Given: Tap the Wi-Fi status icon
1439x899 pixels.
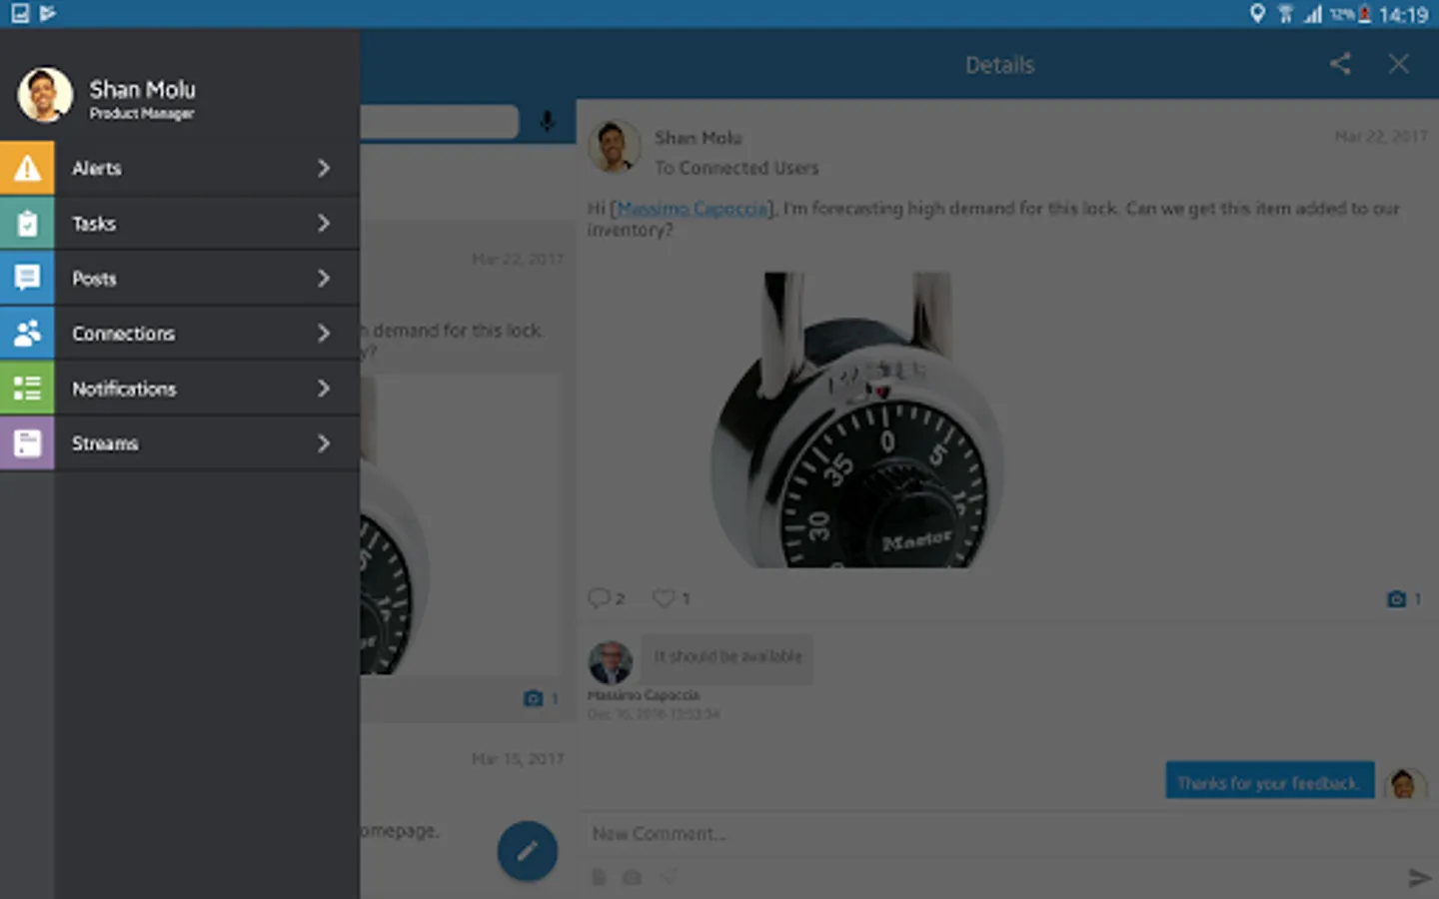Looking at the screenshot, I should tap(1285, 13).
